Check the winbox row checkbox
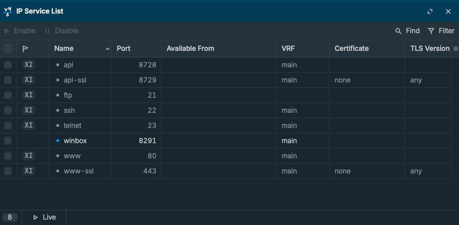 tap(8, 141)
